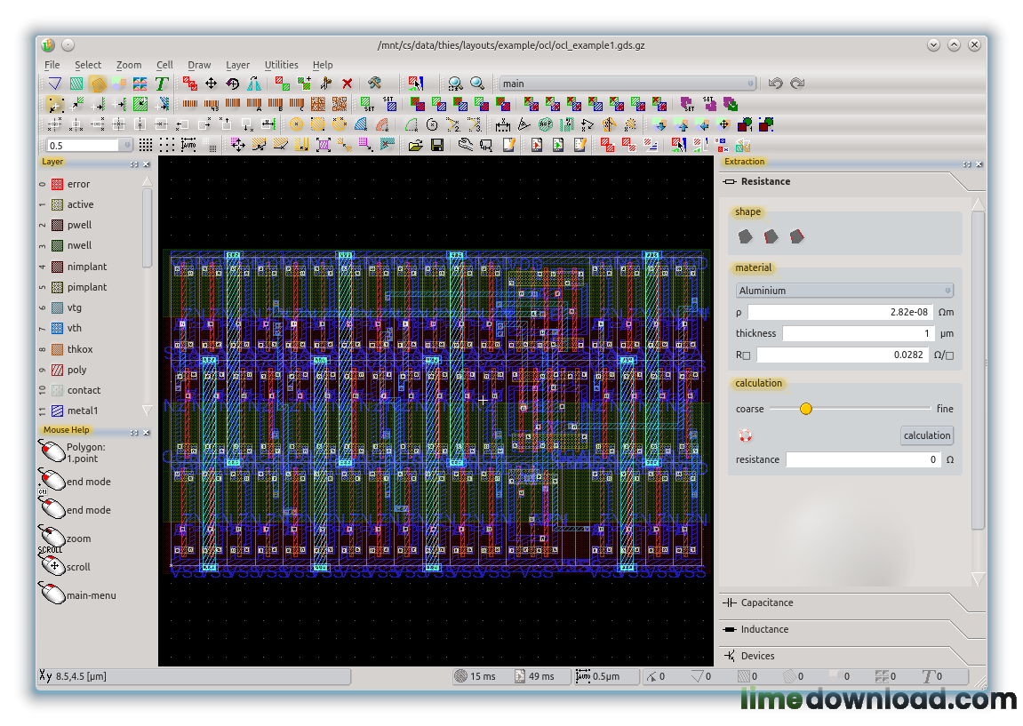The image size is (1023, 726).
Task: Open the Utilities menu
Action: point(281,64)
